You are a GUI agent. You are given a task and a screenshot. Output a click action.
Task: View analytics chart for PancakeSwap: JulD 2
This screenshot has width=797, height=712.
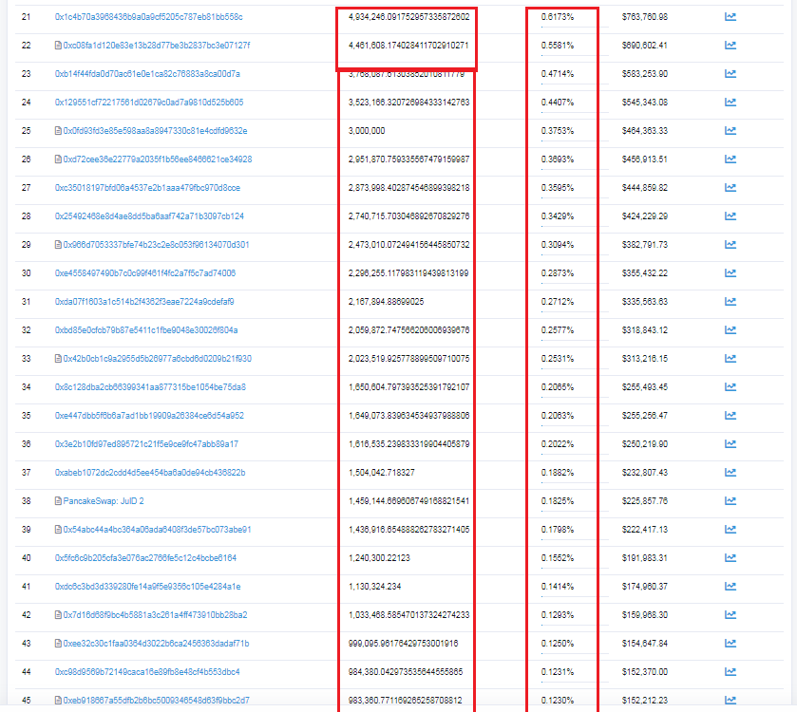click(x=731, y=501)
